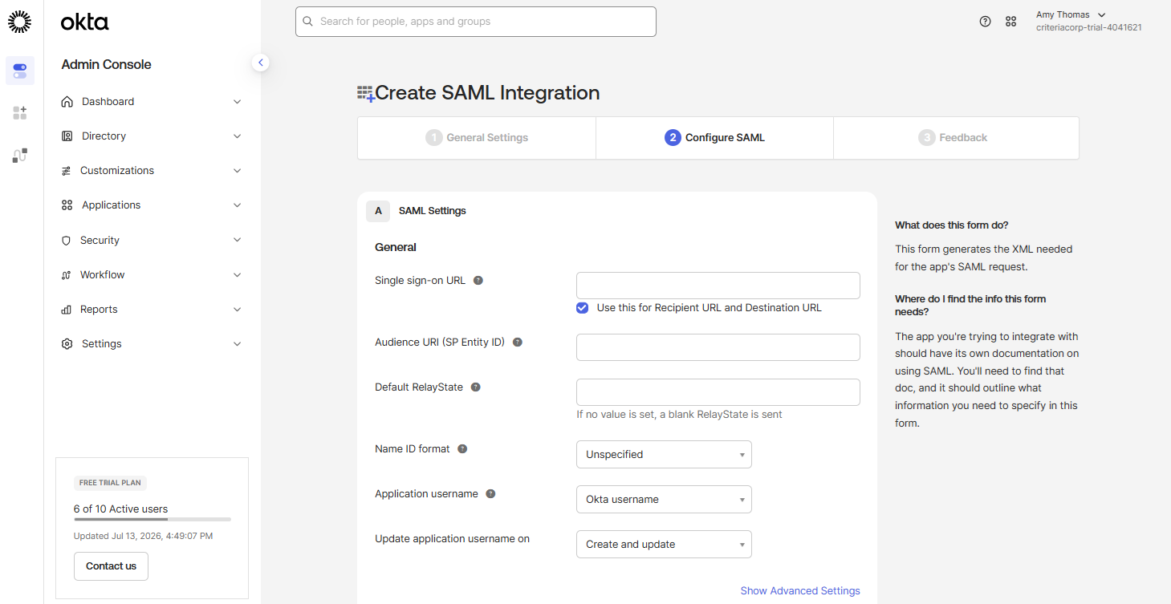Click the Settings gear icon in the sidebar
The image size is (1171, 604).
coord(67,344)
